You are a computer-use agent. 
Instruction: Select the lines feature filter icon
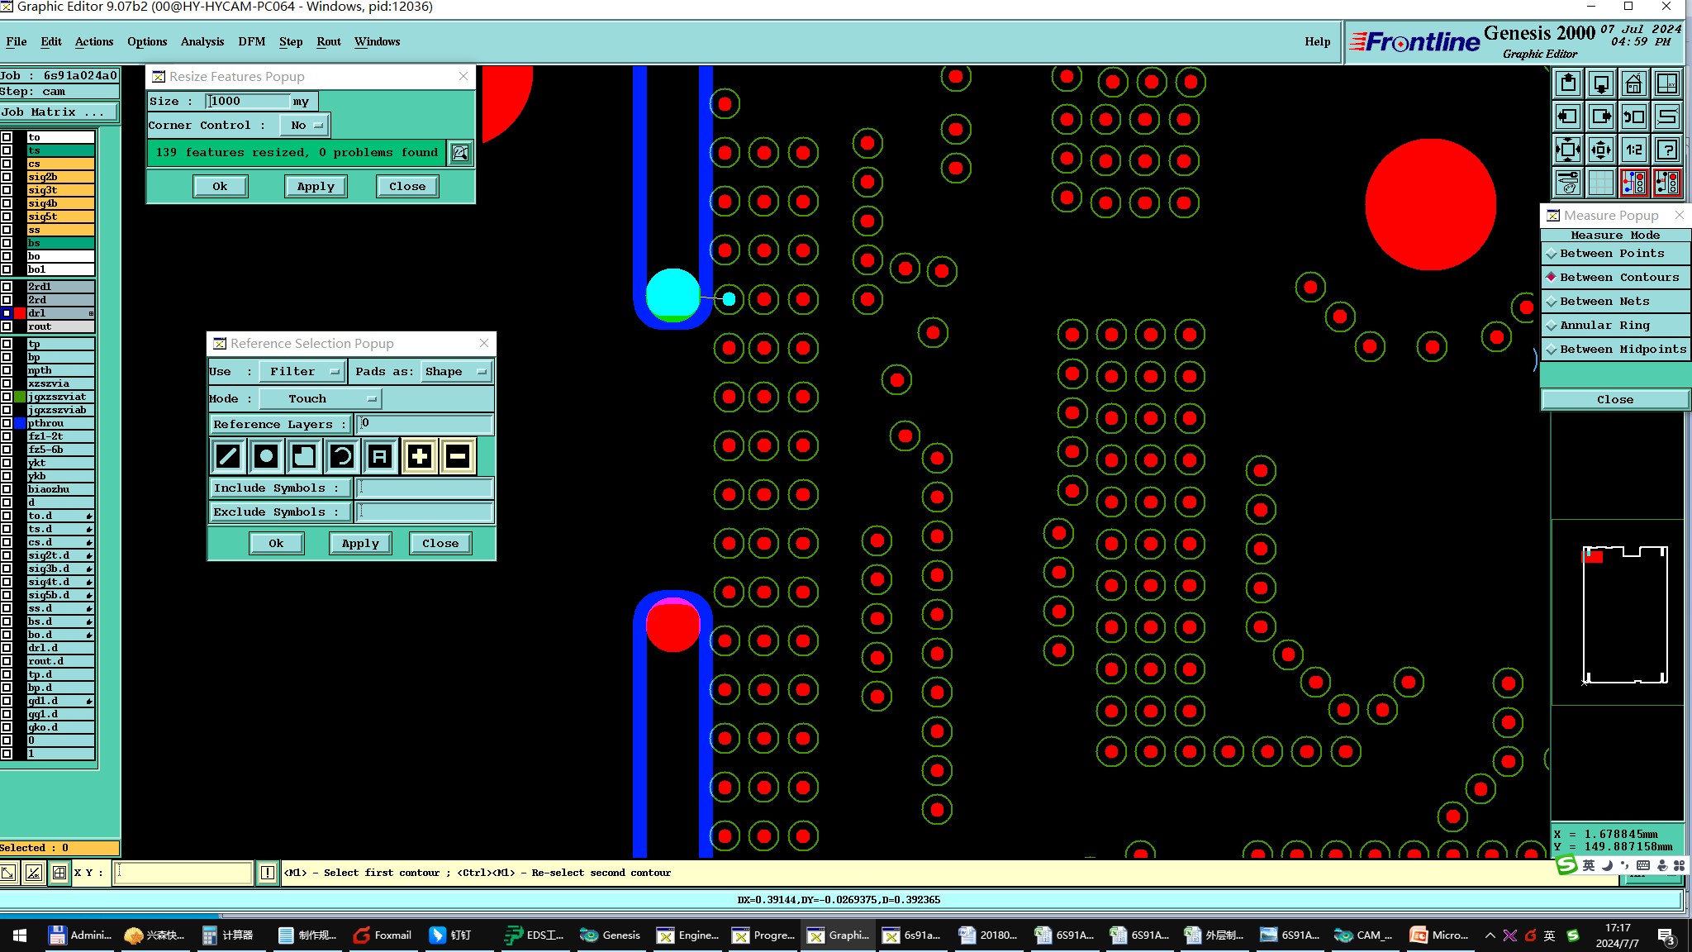[228, 456]
